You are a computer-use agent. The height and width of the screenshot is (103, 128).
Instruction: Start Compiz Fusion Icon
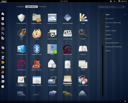[x=21, y=49]
